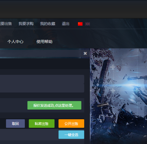147x144 pixels.
Task: Click the orange 公开出售 button
Action: (71, 124)
